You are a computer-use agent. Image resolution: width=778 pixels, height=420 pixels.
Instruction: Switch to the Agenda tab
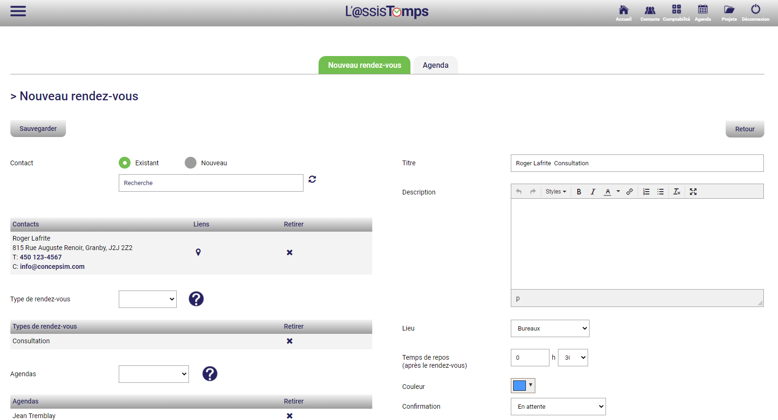point(435,65)
